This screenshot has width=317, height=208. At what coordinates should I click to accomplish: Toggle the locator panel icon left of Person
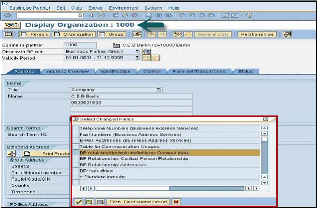click(x=8, y=34)
